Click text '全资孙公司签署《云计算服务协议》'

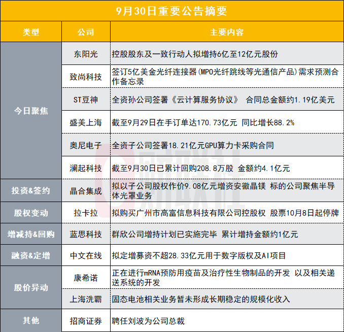click(x=175, y=99)
